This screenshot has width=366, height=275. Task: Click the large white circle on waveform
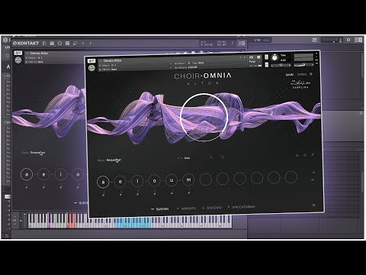pos(204,117)
